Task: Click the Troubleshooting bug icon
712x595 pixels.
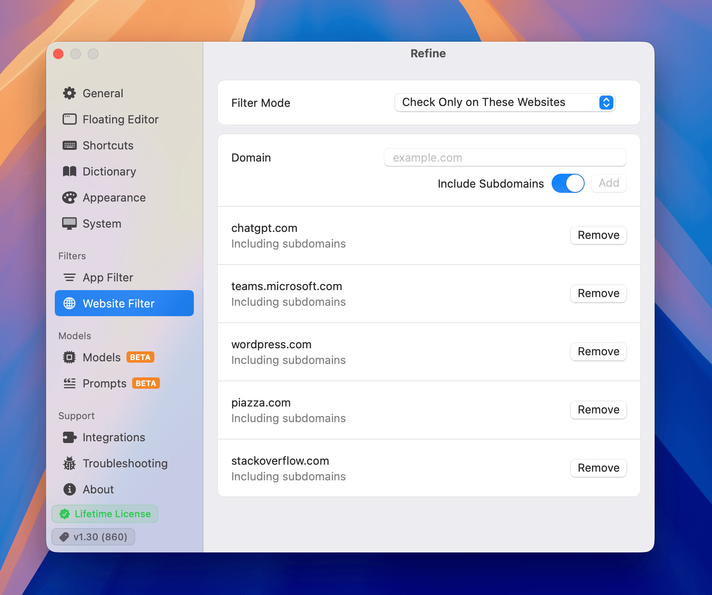Action: pyautogui.click(x=70, y=463)
